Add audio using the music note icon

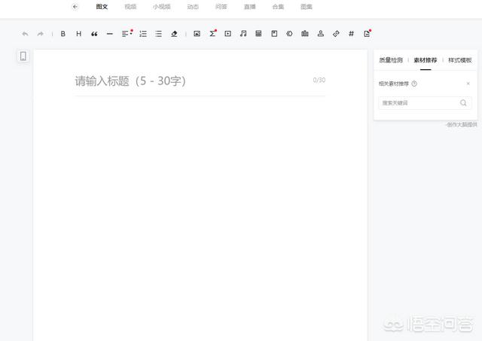point(243,34)
